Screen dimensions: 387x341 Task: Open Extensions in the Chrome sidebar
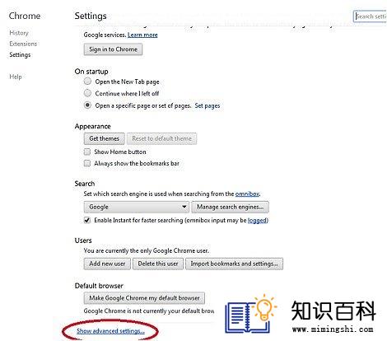[23, 44]
